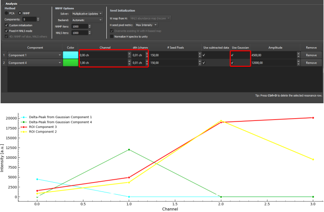
Task: Click the # Seed Pixels column header
Action: point(175,48)
